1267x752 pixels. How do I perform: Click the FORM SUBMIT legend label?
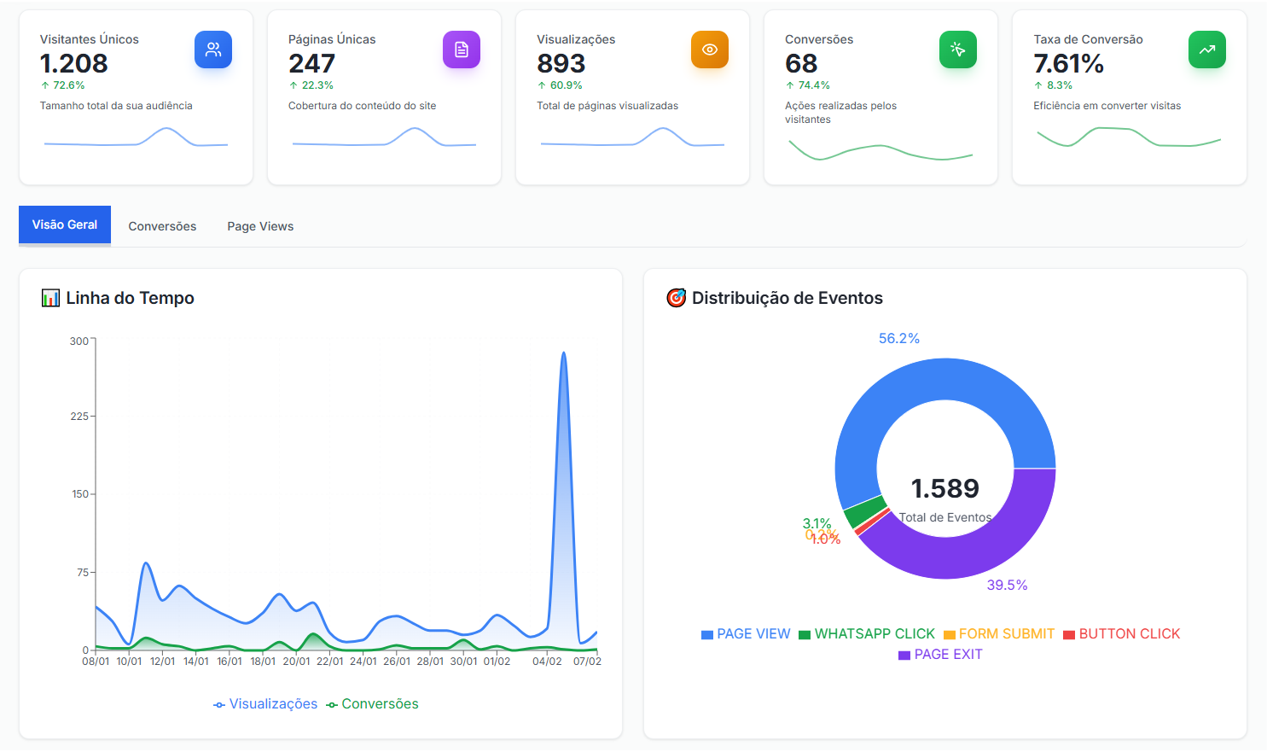pos(1005,633)
